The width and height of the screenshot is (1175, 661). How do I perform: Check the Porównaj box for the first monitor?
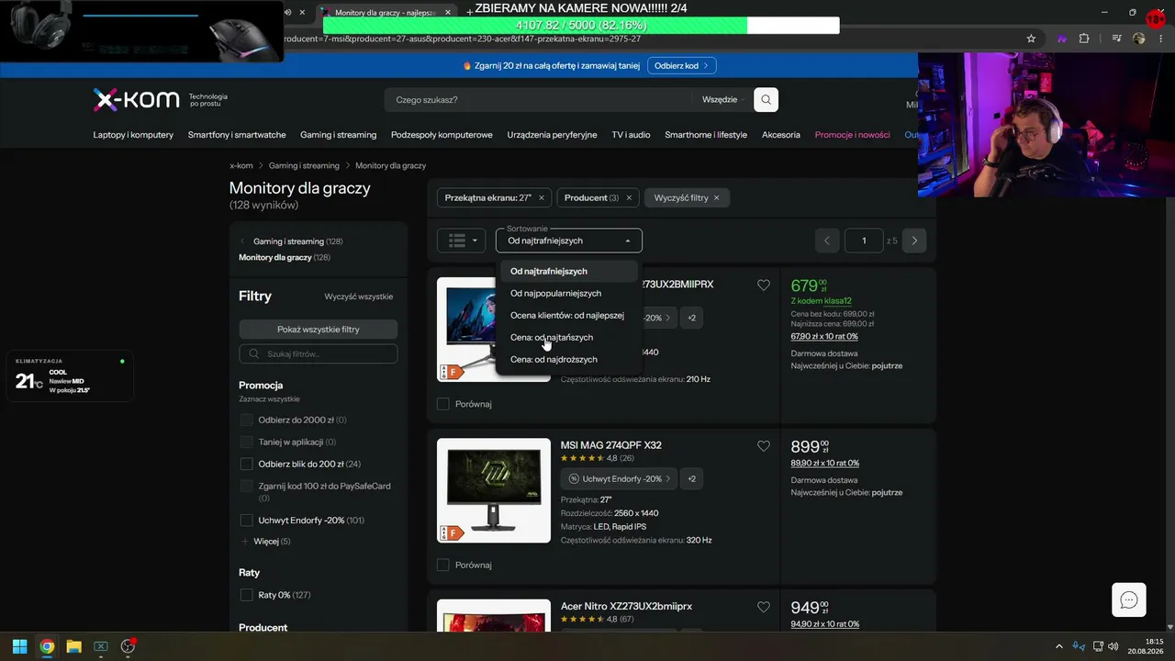click(443, 404)
